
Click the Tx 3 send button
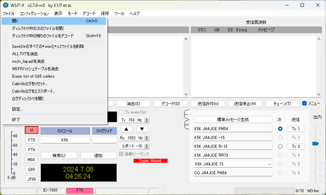(x=296, y=146)
